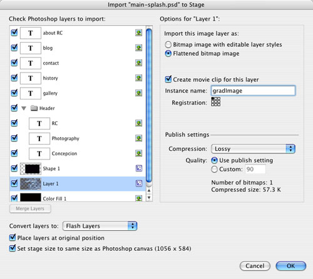Click the image icon beside history layer
The height and width of the screenshot is (279, 313).
tap(138, 78)
